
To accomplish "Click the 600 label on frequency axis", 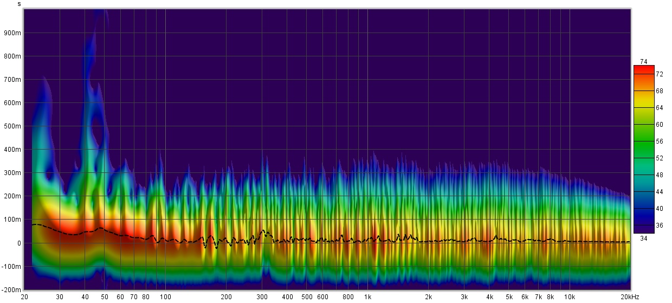I will click(x=323, y=297).
